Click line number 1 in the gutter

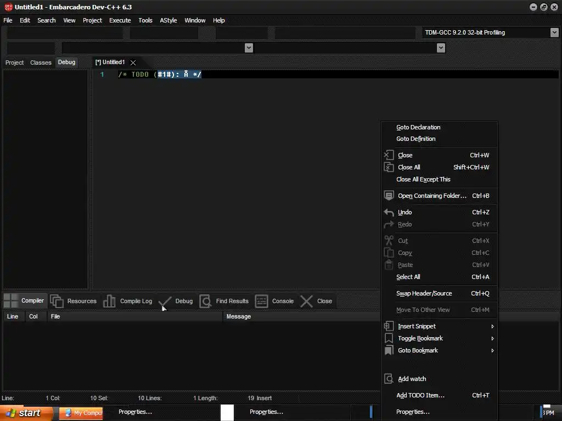tap(102, 75)
